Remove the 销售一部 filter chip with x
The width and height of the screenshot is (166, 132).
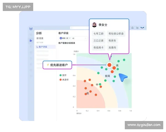70,38
